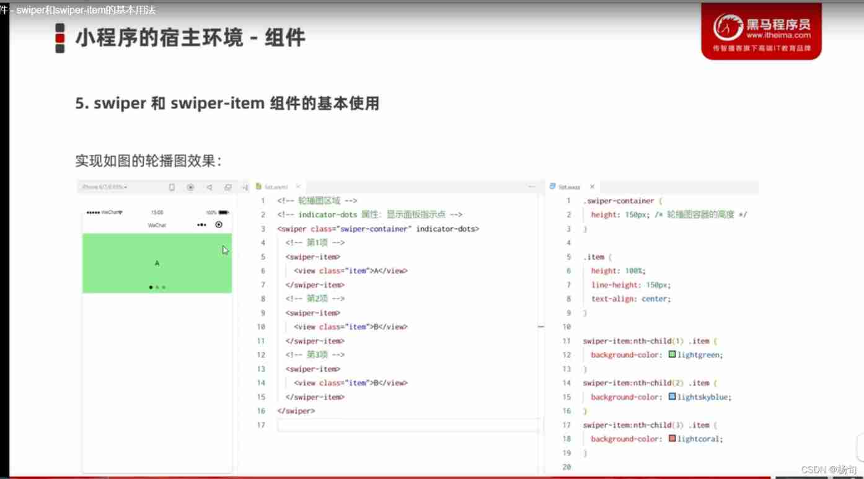
Task: Click the phone device icon in simulator toolbar
Action: pyautogui.click(x=172, y=187)
